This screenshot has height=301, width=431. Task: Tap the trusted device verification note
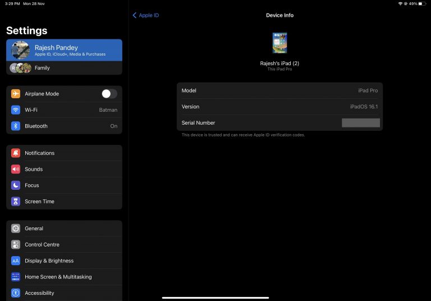click(243, 135)
